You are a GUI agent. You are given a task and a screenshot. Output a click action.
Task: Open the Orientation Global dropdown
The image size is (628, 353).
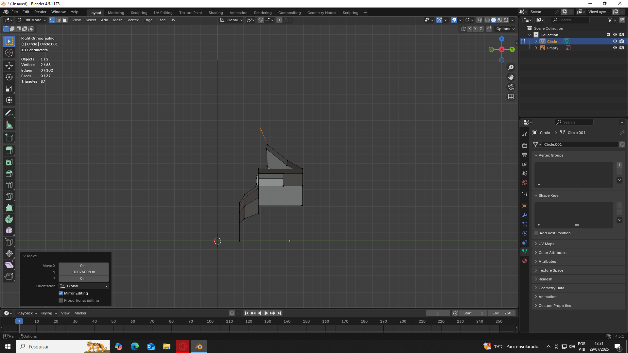tap(84, 286)
